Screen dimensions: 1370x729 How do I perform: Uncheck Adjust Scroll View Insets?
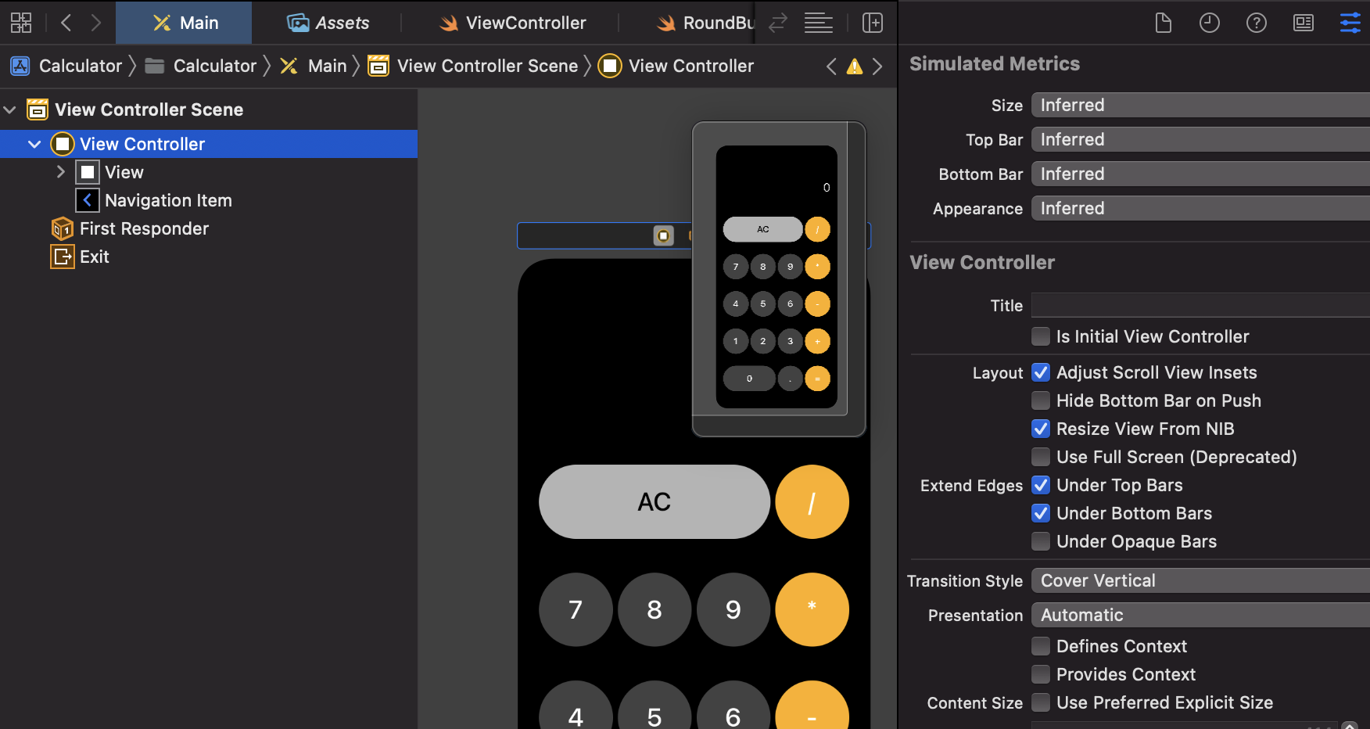point(1041,372)
